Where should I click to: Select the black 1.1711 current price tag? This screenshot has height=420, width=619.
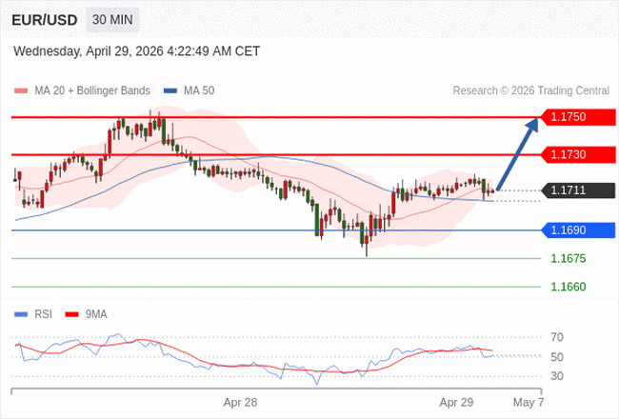click(x=578, y=190)
